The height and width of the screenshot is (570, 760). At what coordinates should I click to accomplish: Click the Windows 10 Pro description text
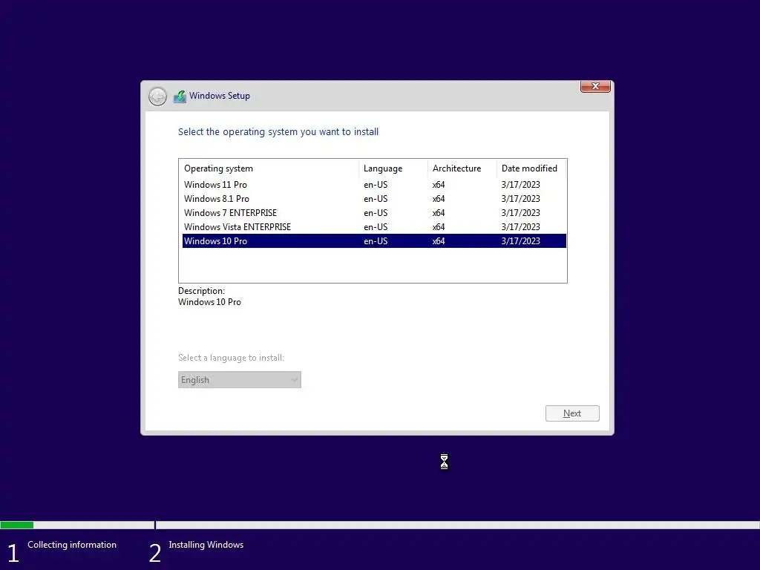click(x=209, y=302)
